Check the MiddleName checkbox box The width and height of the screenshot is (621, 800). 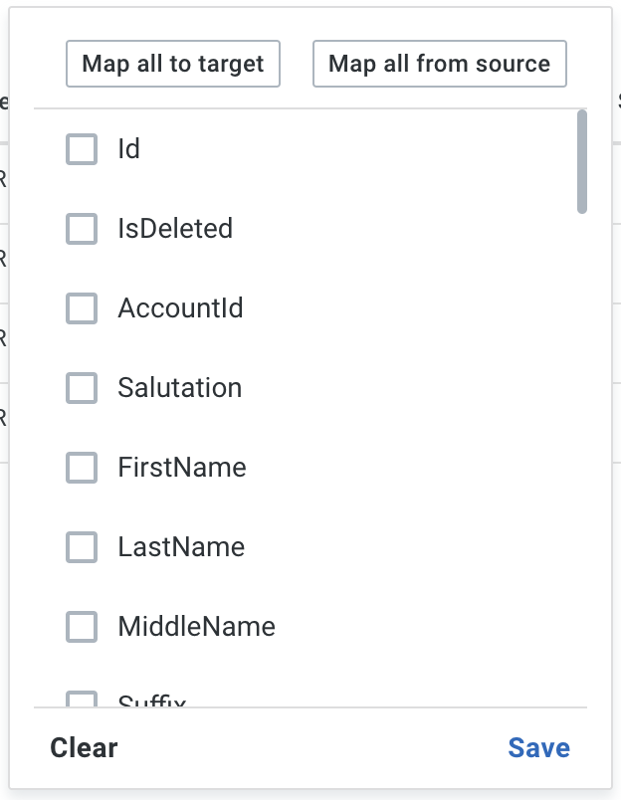82,627
